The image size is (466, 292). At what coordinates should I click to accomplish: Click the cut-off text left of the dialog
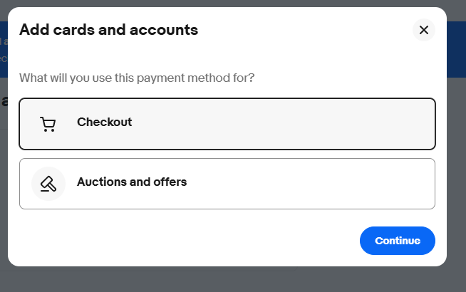click(4, 100)
